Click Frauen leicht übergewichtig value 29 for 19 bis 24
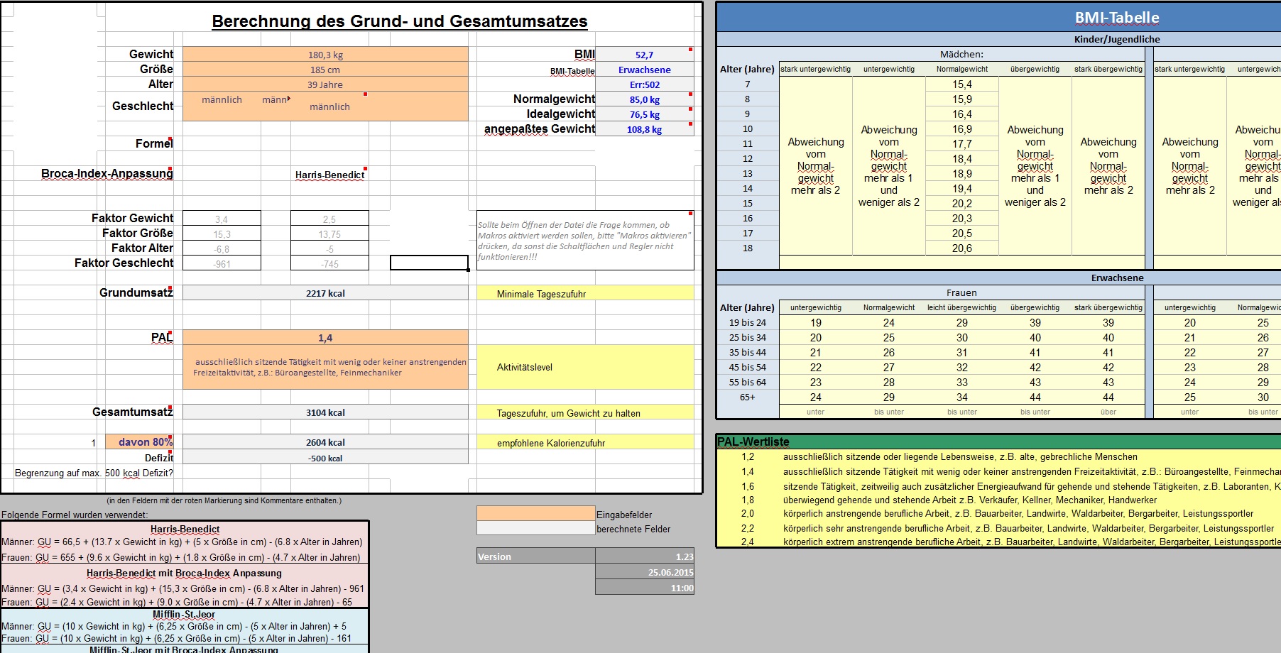 point(962,322)
